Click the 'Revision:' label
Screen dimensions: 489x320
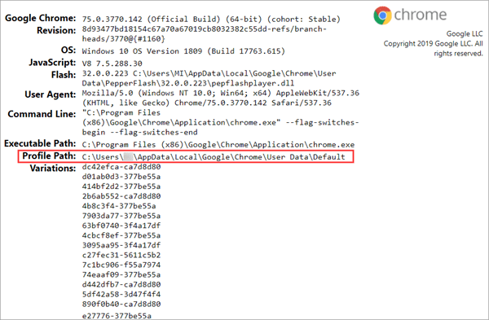coord(56,31)
